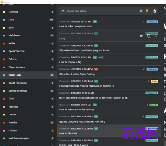Select the Links tag
The width and height of the screenshot is (166, 146).
tap(29, 20)
